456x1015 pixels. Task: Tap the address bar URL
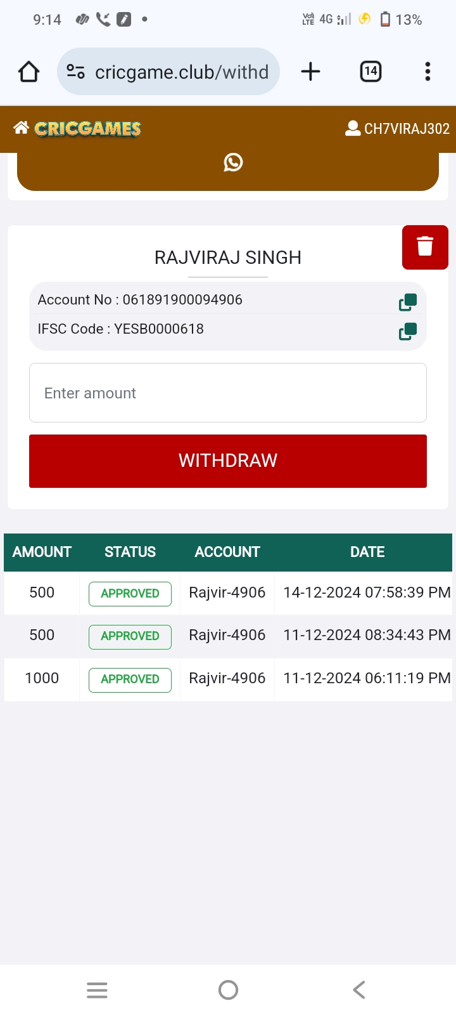[x=182, y=72]
